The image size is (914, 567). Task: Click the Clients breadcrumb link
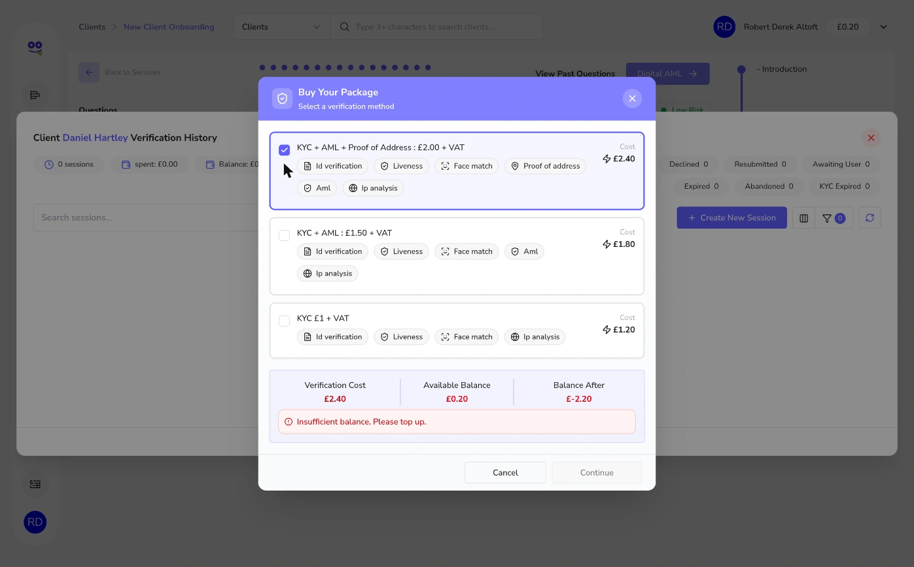92,27
